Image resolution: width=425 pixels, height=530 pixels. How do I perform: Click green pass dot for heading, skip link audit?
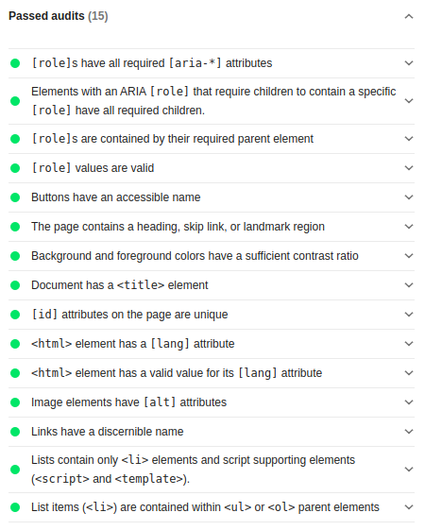tap(15, 227)
